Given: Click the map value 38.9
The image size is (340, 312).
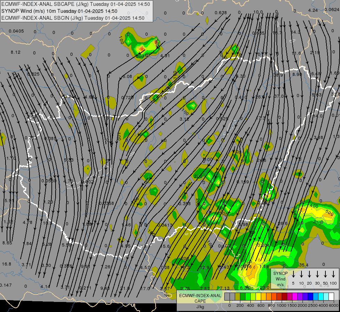Looking at the screenshot, I should pos(278,75).
